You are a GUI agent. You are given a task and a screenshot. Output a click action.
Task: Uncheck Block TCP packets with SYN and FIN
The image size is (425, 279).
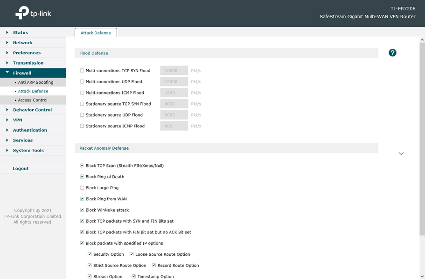(82, 221)
